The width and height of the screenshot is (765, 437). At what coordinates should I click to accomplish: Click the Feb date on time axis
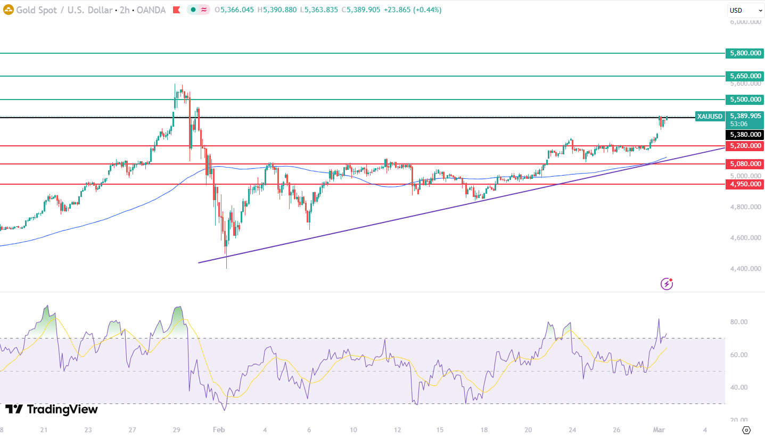(219, 430)
